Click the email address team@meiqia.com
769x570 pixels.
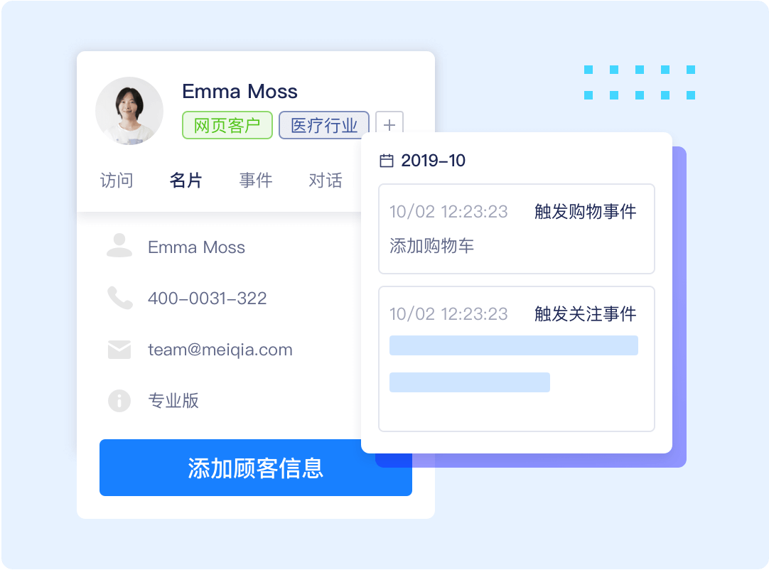[220, 350]
